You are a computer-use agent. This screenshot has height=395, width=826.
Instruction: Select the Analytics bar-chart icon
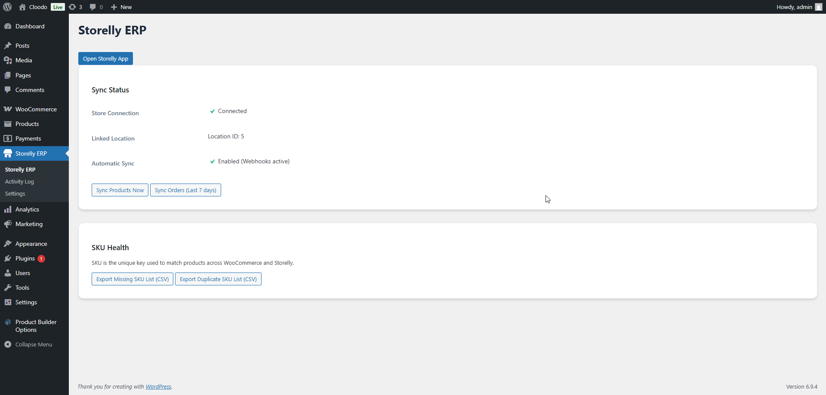click(x=8, y=209)
